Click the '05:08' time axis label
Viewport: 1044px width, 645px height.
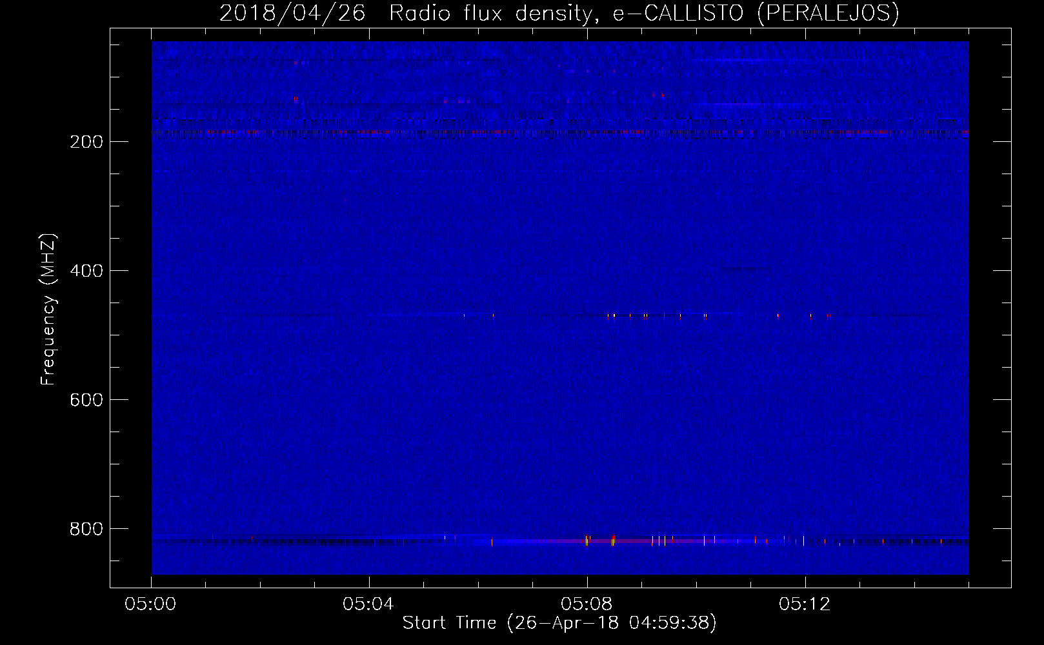point(587,604)
